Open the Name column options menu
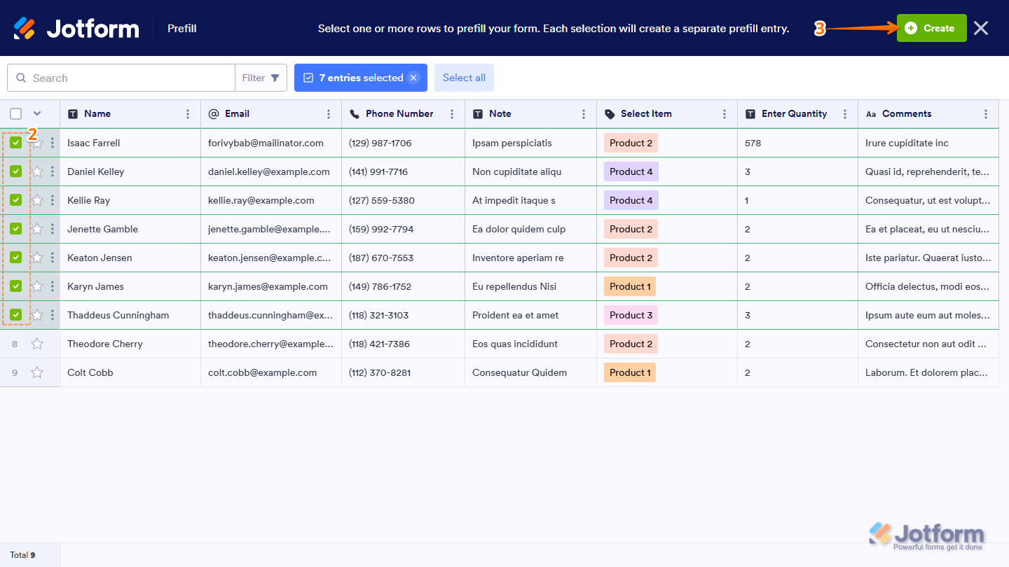Viewport: 1009px width, 567px height. pyautogui.click(x=186, y=113)
